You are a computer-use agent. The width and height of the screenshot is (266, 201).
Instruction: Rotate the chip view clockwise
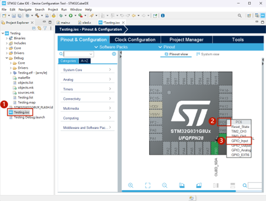point(182,185)
